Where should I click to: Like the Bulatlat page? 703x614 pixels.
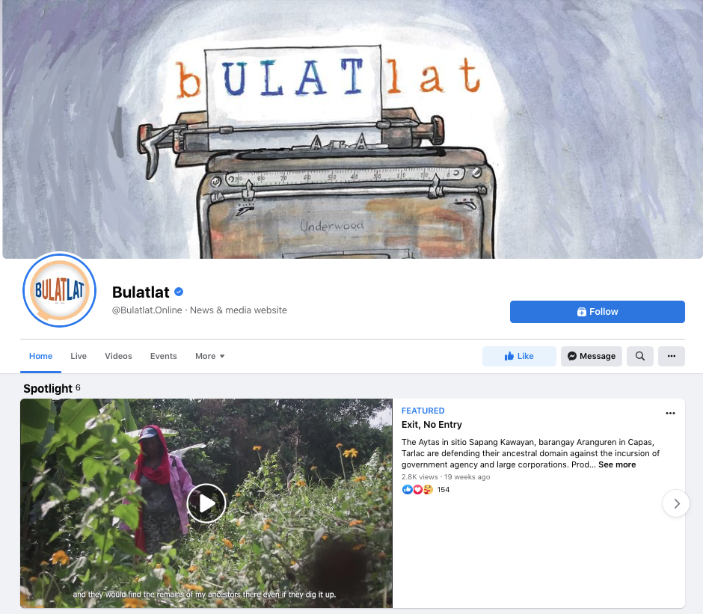point(519,356)
